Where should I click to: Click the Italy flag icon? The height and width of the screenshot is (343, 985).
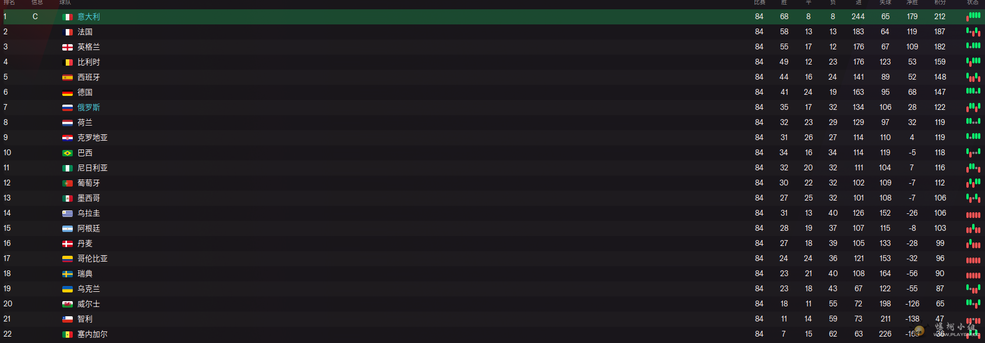(x=68, y=17)
